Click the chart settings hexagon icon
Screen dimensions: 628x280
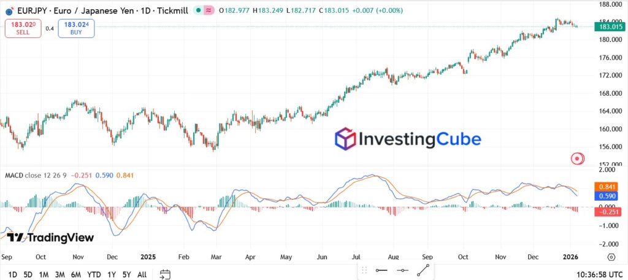(611, 257)
